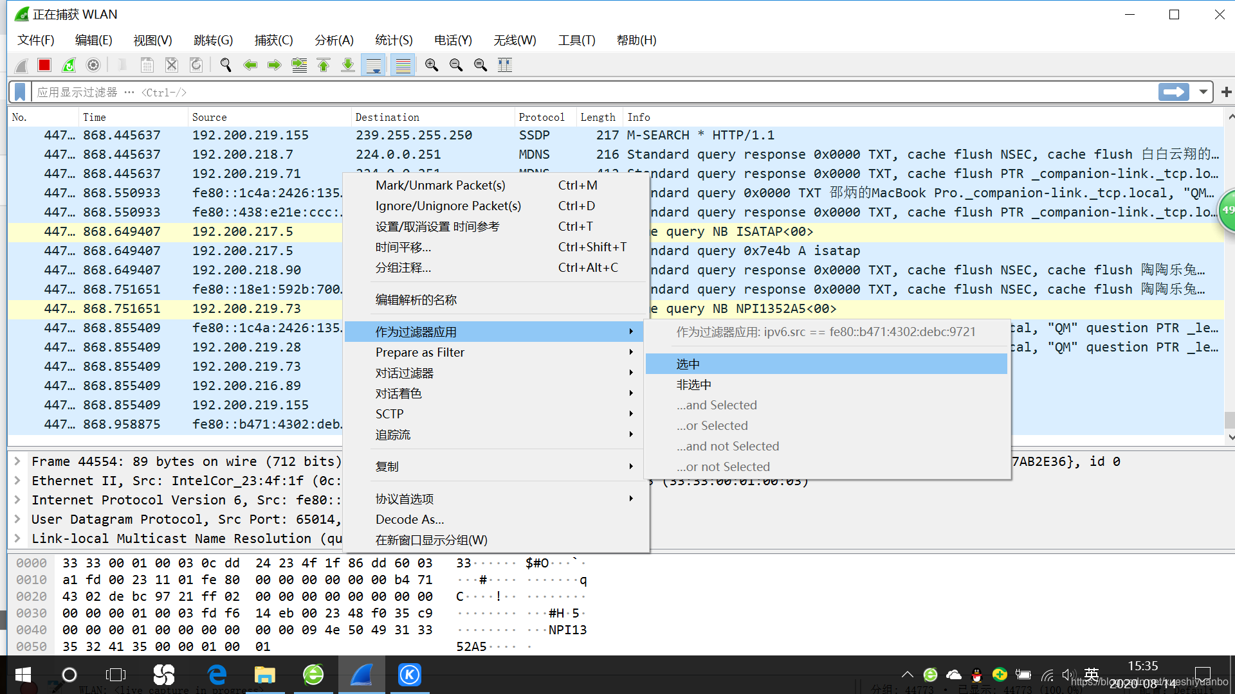
Task: Toggle auto-scroll during live capture
Action: click(x=373, y=65)
